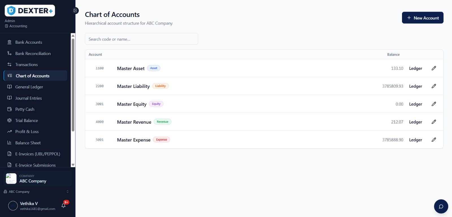Select the Master Asset account name
452x217 pixels.
tap(131, 68)
